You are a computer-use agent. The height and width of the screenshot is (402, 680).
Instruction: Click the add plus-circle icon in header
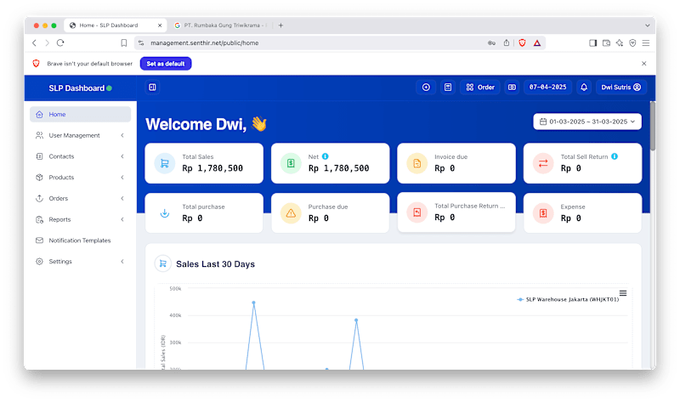(x=426, y=88)
